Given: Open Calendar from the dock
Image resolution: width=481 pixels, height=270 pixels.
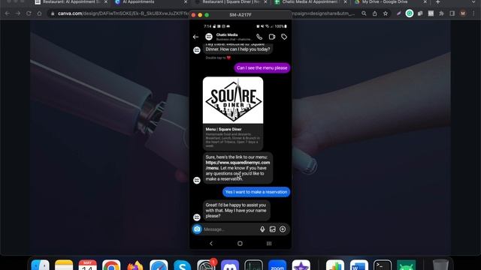Looking at the screenshot, I should point(87,265).
